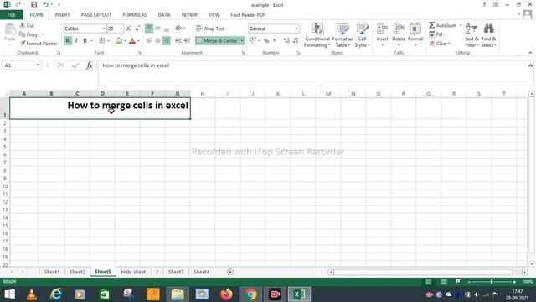
Task: Toggle Align Right
Action: tap(166, 40)
